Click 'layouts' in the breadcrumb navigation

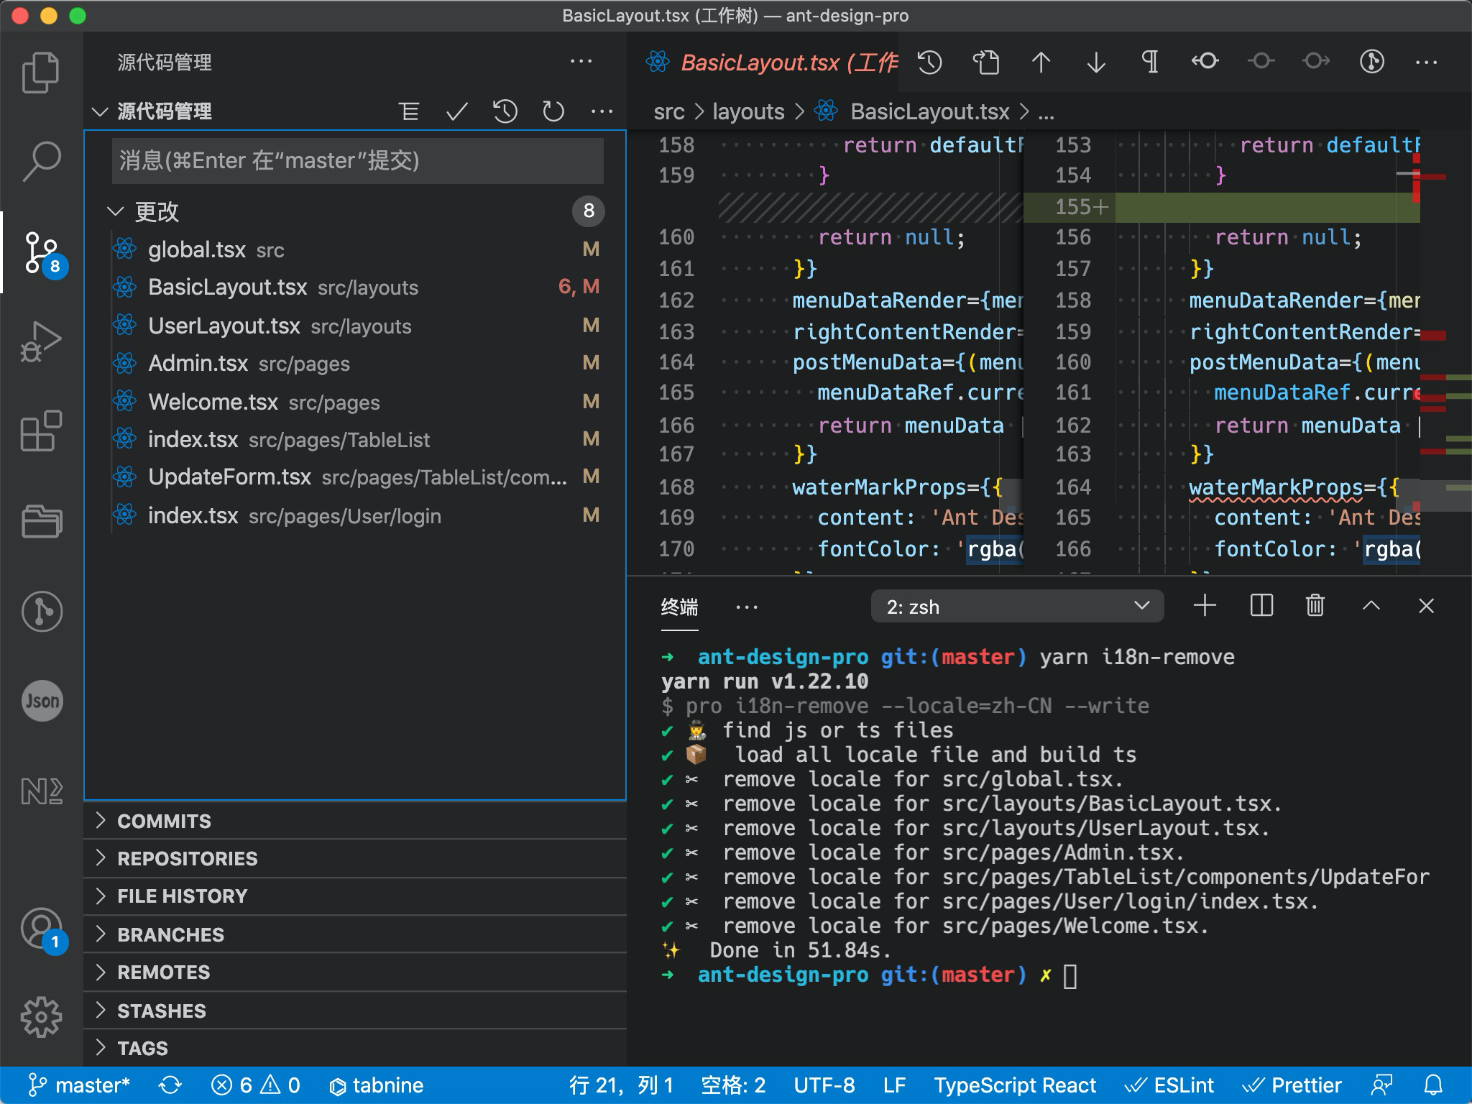747,111
